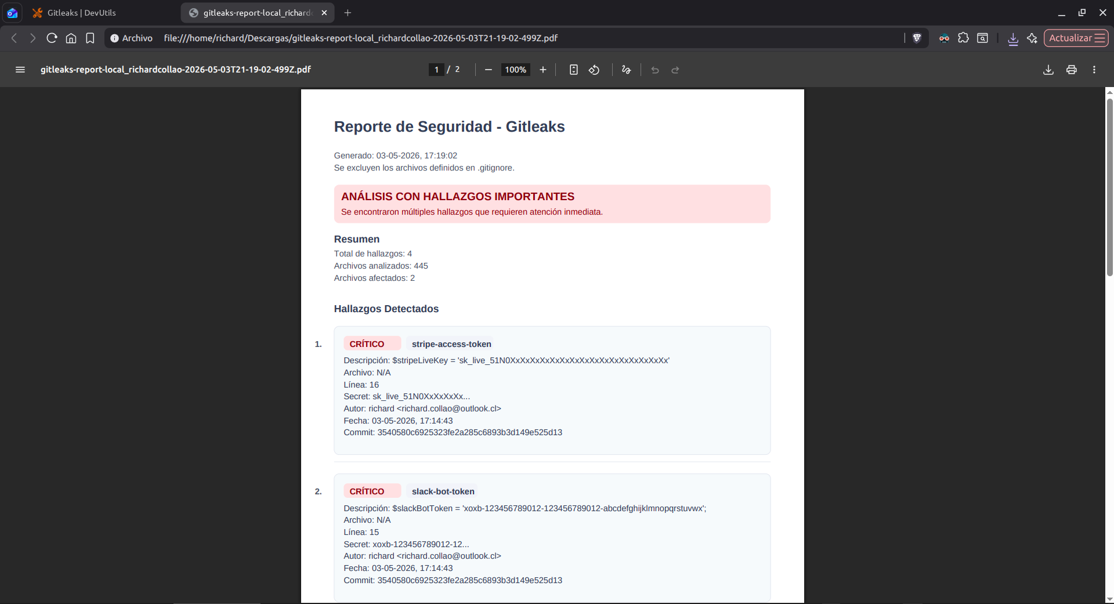Open the private window glasses icon
Screen dimensions: 1114x604
pos(944,38)
